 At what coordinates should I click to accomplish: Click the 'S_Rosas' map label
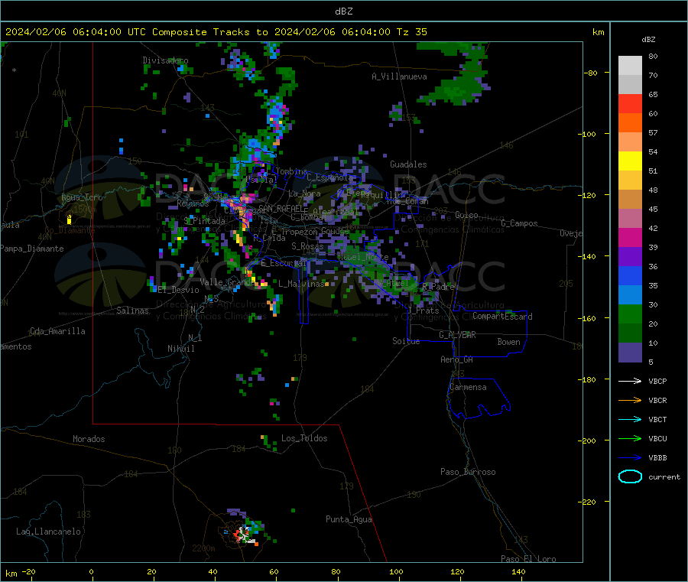coord(307,246)
